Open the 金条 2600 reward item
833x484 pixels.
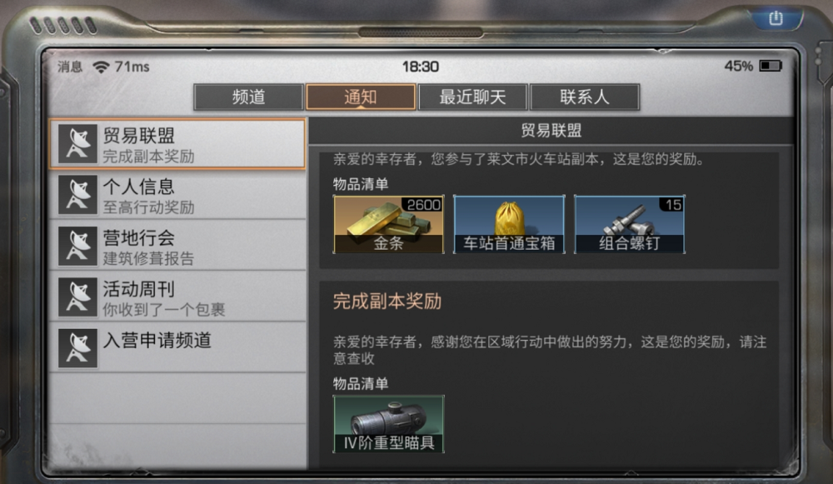pos(388,224)
